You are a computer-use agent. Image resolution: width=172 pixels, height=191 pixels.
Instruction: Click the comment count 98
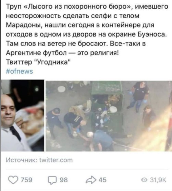coord(64,180)
